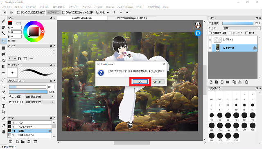Select the rectangular Selection tool
This screenshot has width=262, height=149.
(3, 74)
